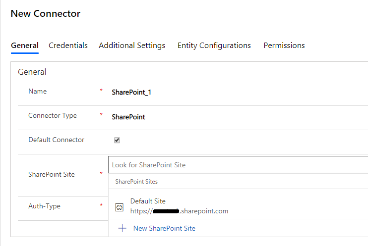Image resolution: width=368 pixels, height=246 pixels.
Task: Select the General tab
Action: tap(25, 46)
